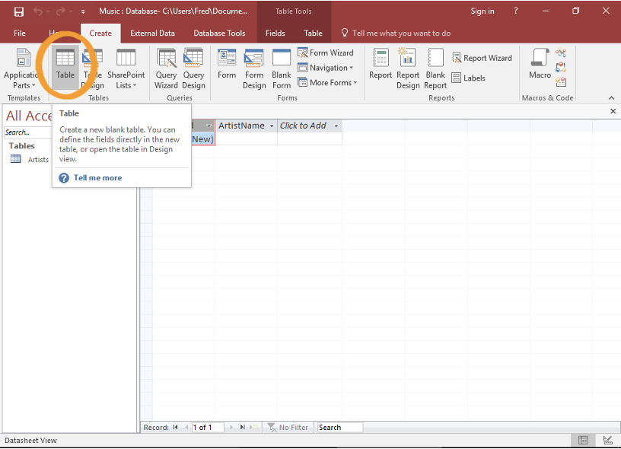Create a Blank Report

click(435, 68)
